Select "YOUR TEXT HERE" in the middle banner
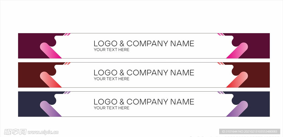 pyautogui.click(x=111, y=79)
